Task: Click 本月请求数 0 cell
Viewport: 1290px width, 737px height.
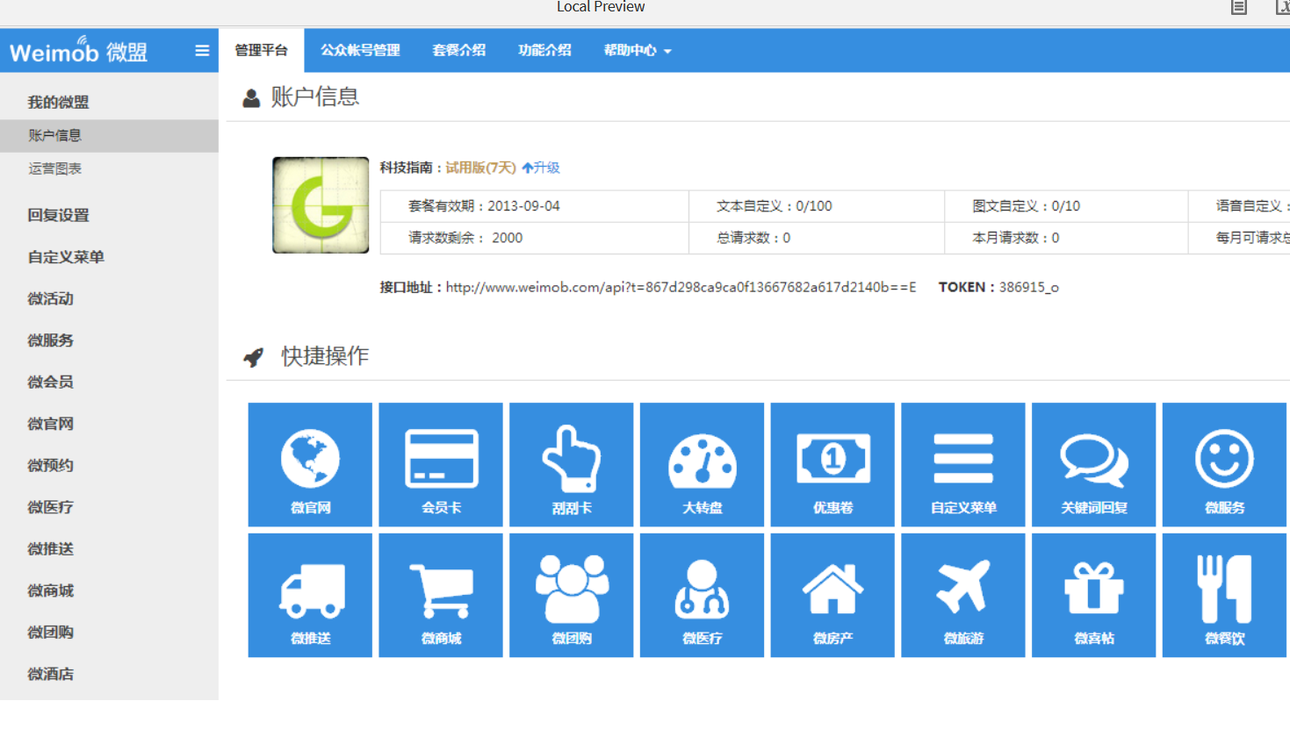Action: pyautogui.click(x=1067, y=238)
